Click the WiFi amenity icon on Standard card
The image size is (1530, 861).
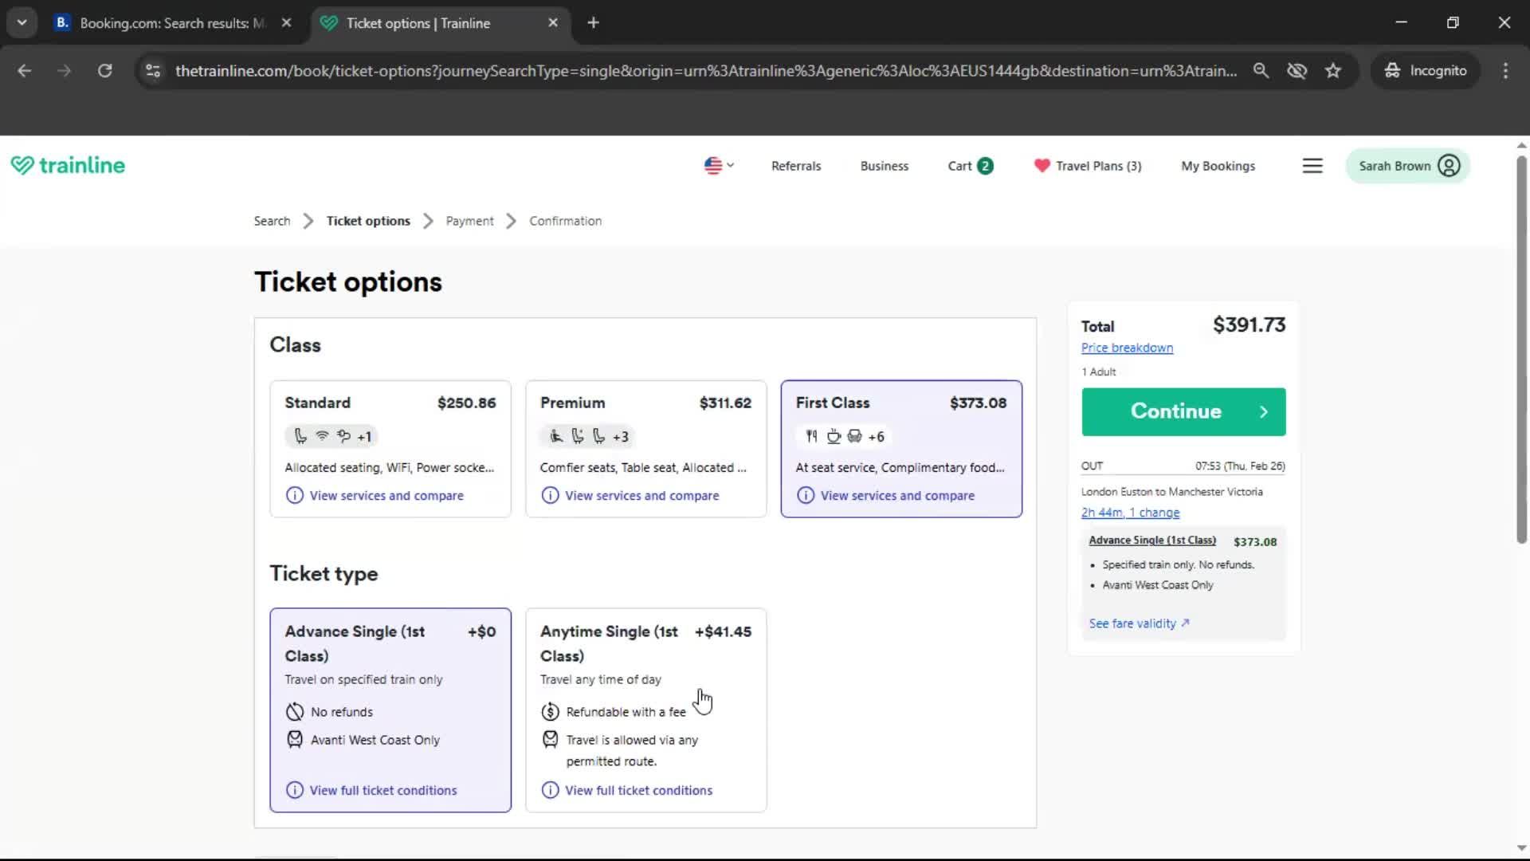(x=321, y=436)
